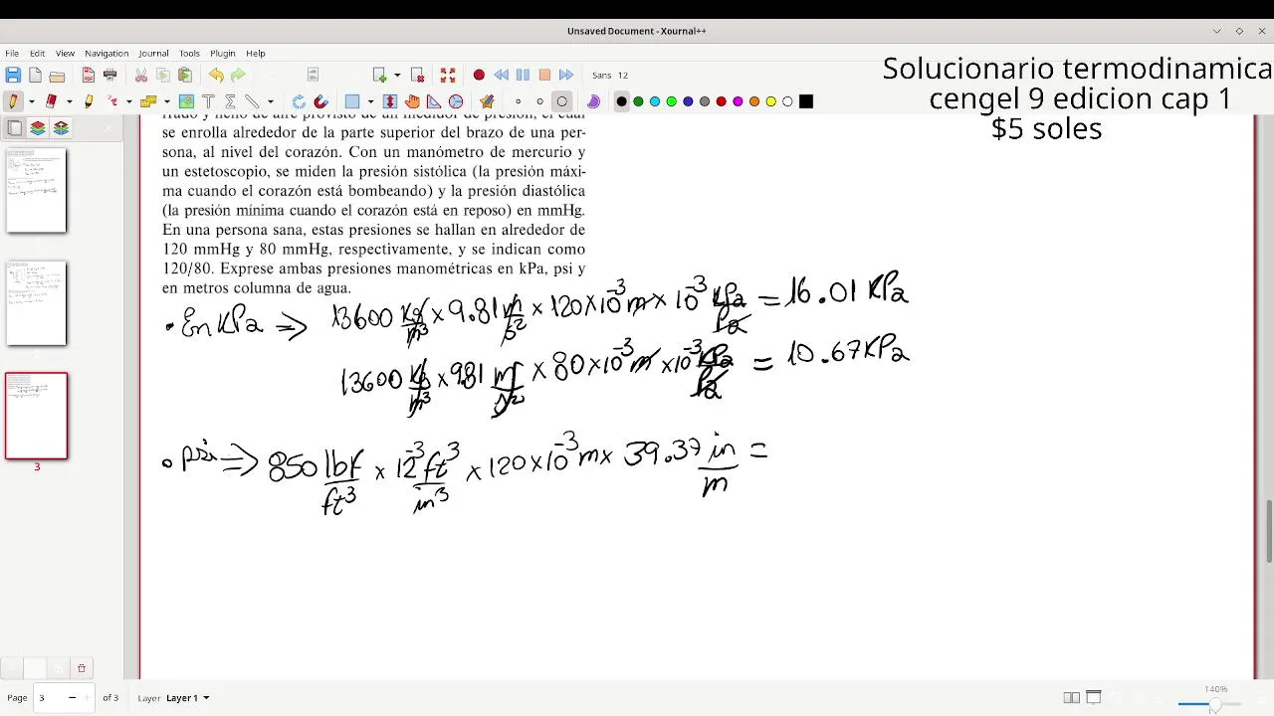
Task: Select the Laser pointer tool
Action: (x=112, y=101)
